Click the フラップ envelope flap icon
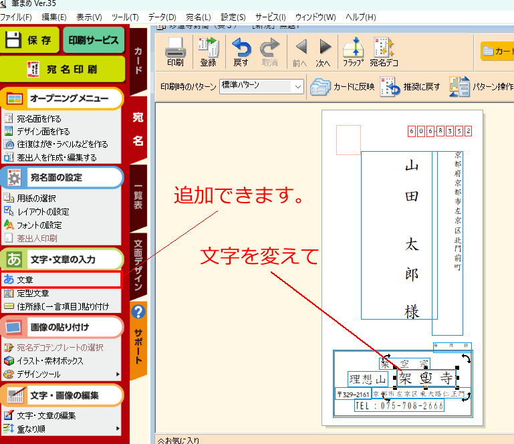This screenshot has height=444, width=514. point(352,52)
